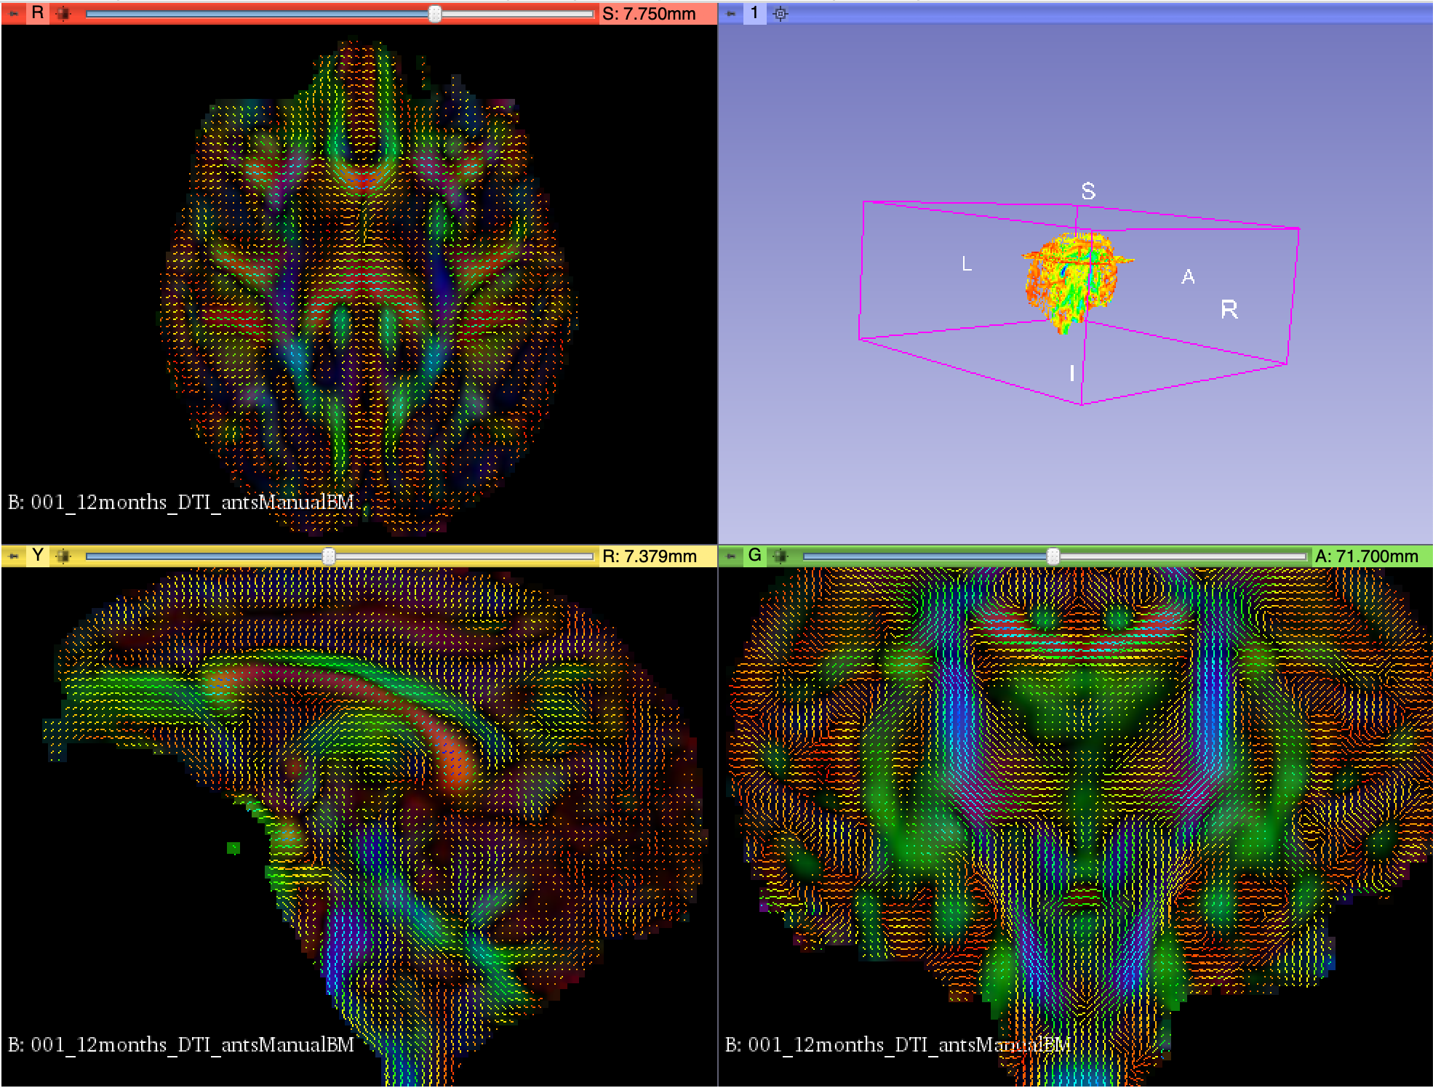Click the yellow view maximize/center icon
The width and height of the screenshot is (1433, 1088).
[x=63, y=556]
